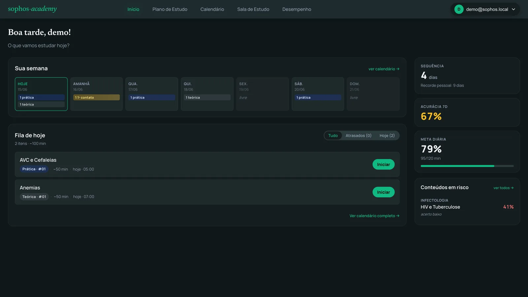Click the sophos academy logo
The image size is (528, 297).
click(32, 9)
